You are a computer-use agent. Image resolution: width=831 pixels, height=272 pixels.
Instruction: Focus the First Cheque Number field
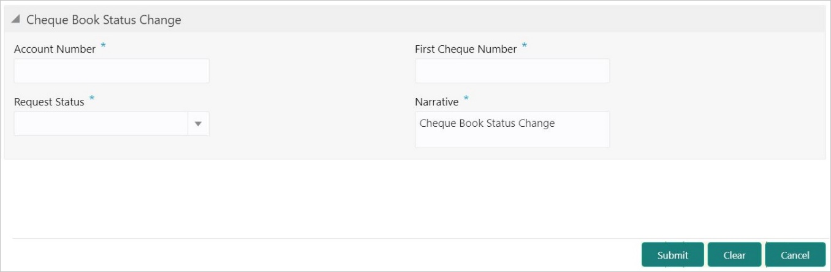point(512,71)
